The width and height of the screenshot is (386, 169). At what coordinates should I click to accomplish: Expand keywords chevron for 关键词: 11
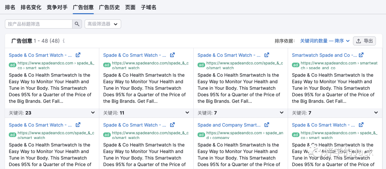coord(187,113)
